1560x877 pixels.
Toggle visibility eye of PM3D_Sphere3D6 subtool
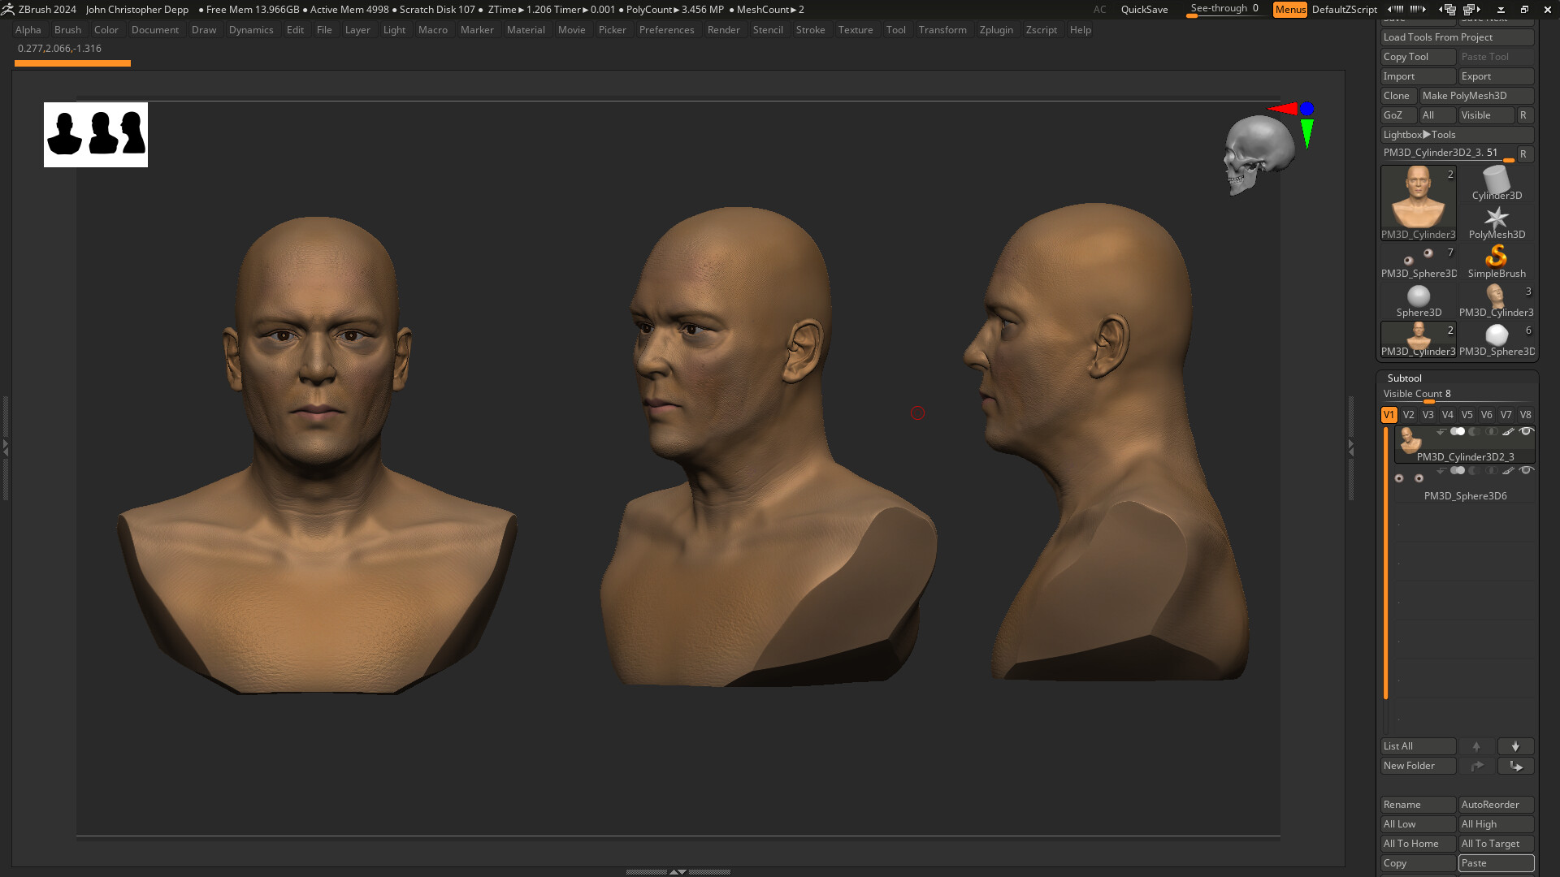click(1527, 470)
